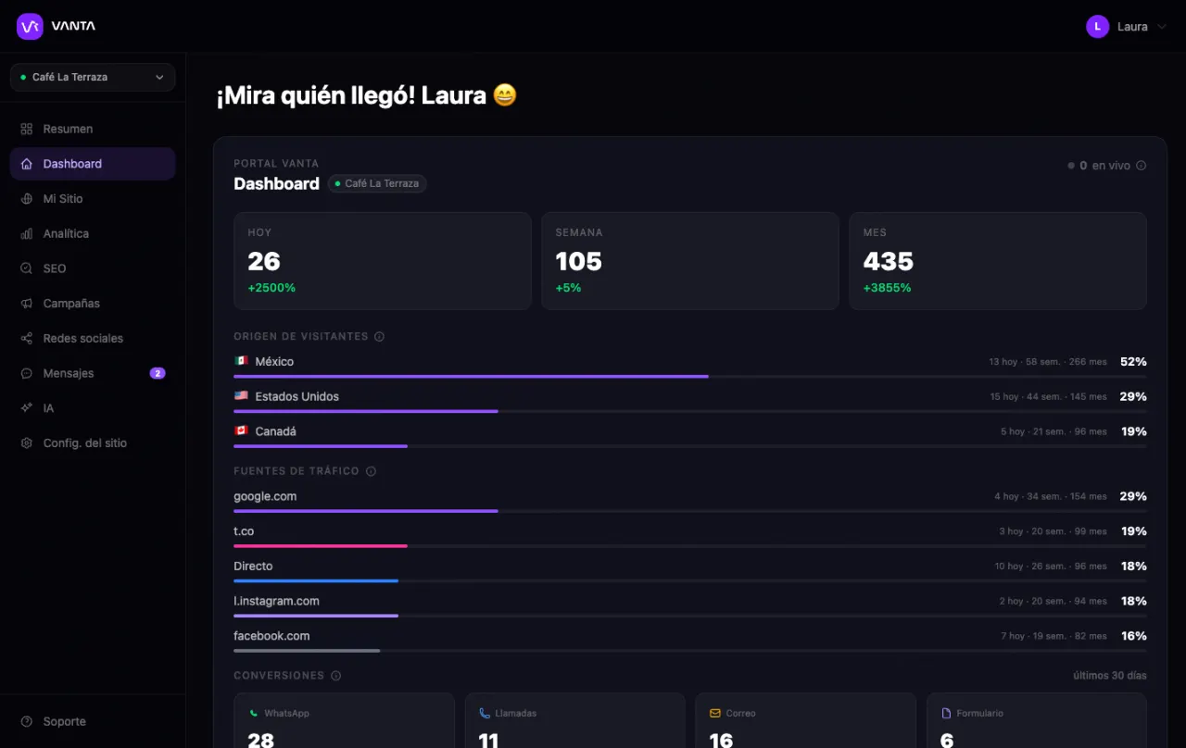The width and height of the screenshot is (1186, 748).
Task: Click the t.co pink progress bar
Action: (321, 546)
